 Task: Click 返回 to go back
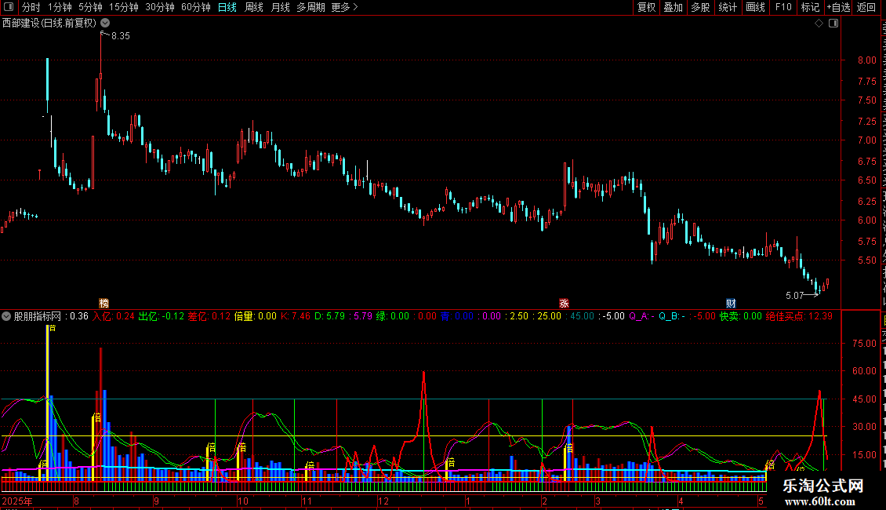[x=866, y=7]
